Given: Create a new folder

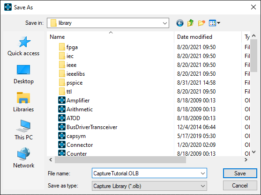Looking at the screenshot, I should [x=201, y=23].
